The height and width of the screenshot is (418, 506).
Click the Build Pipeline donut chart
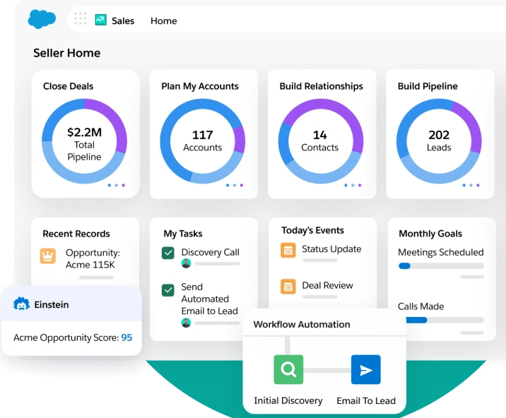(x=439, y=141)
